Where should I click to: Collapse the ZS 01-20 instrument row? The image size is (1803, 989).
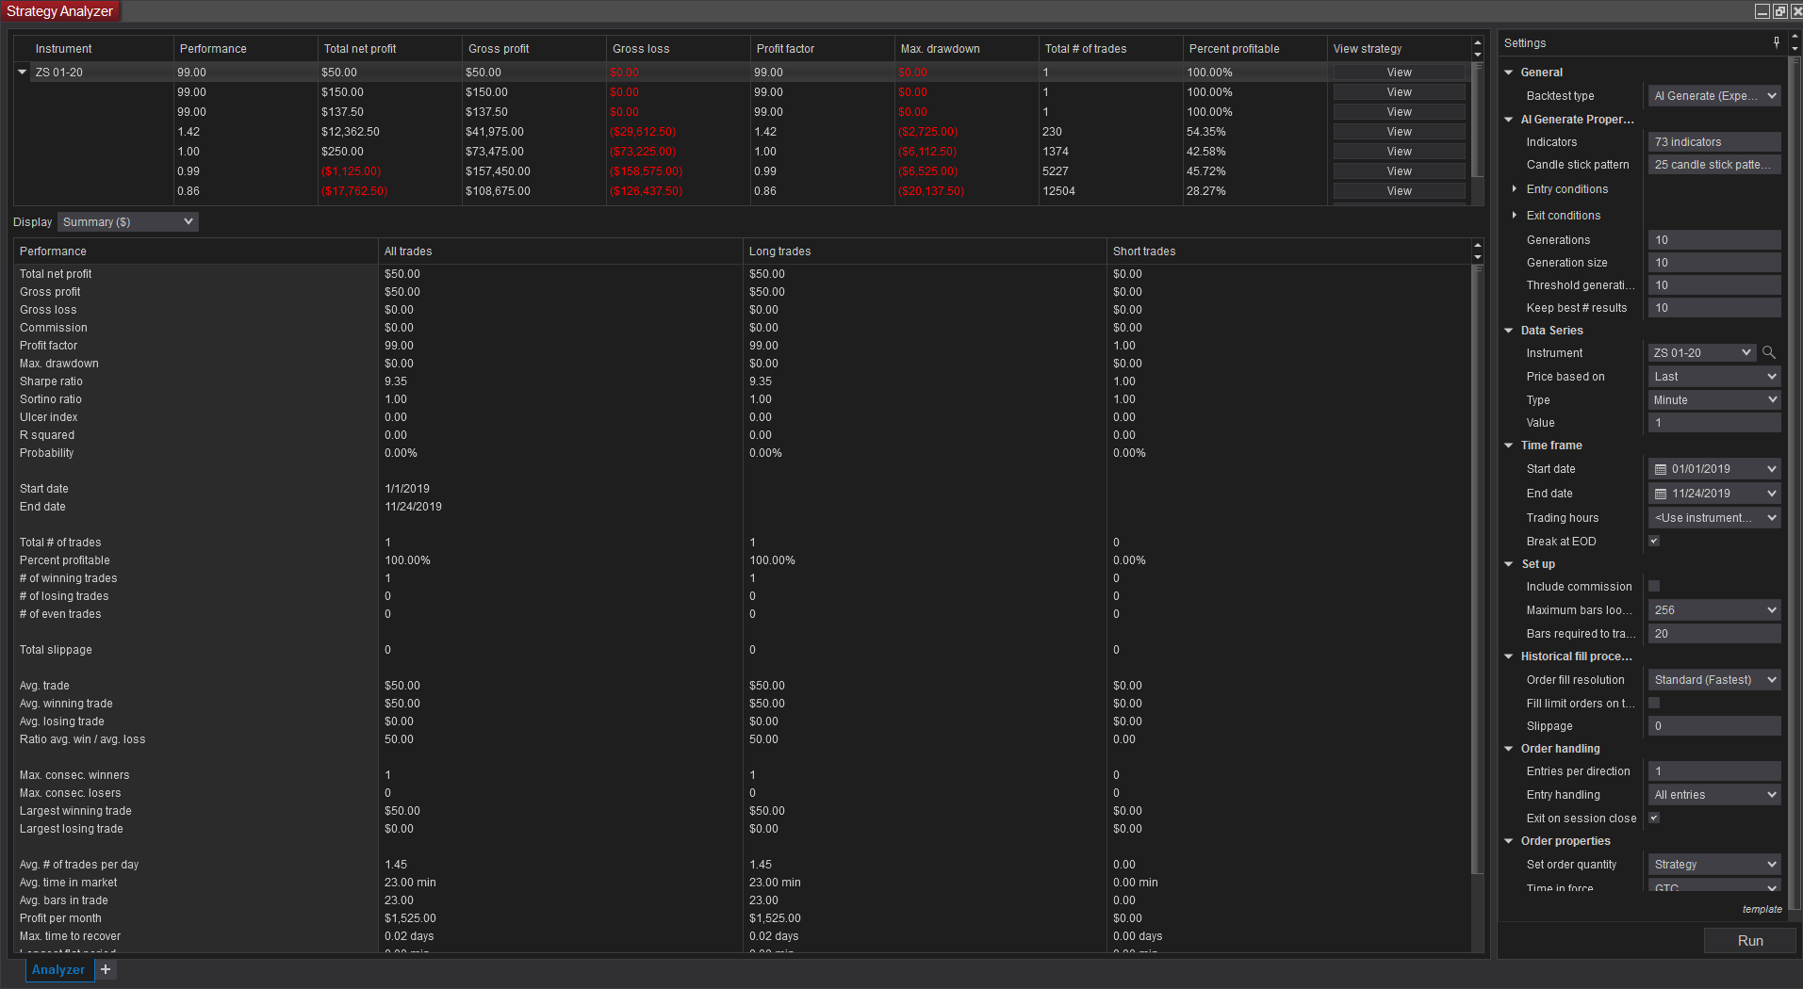click(23, 72)
